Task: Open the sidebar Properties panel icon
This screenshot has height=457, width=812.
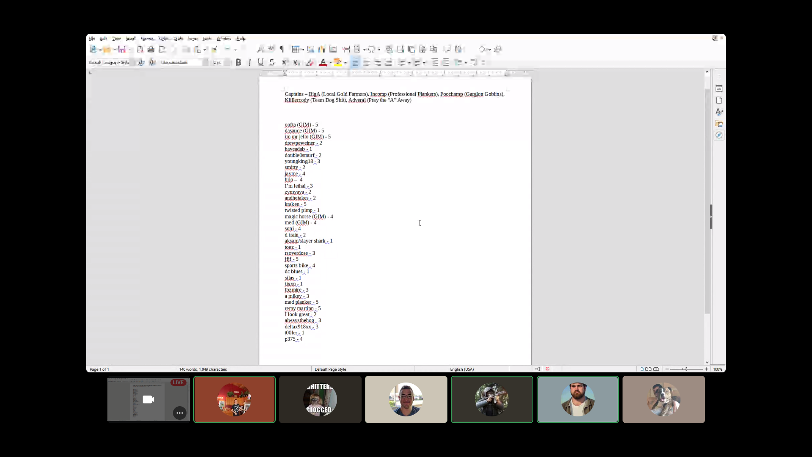Action: [x=719, y=88]
